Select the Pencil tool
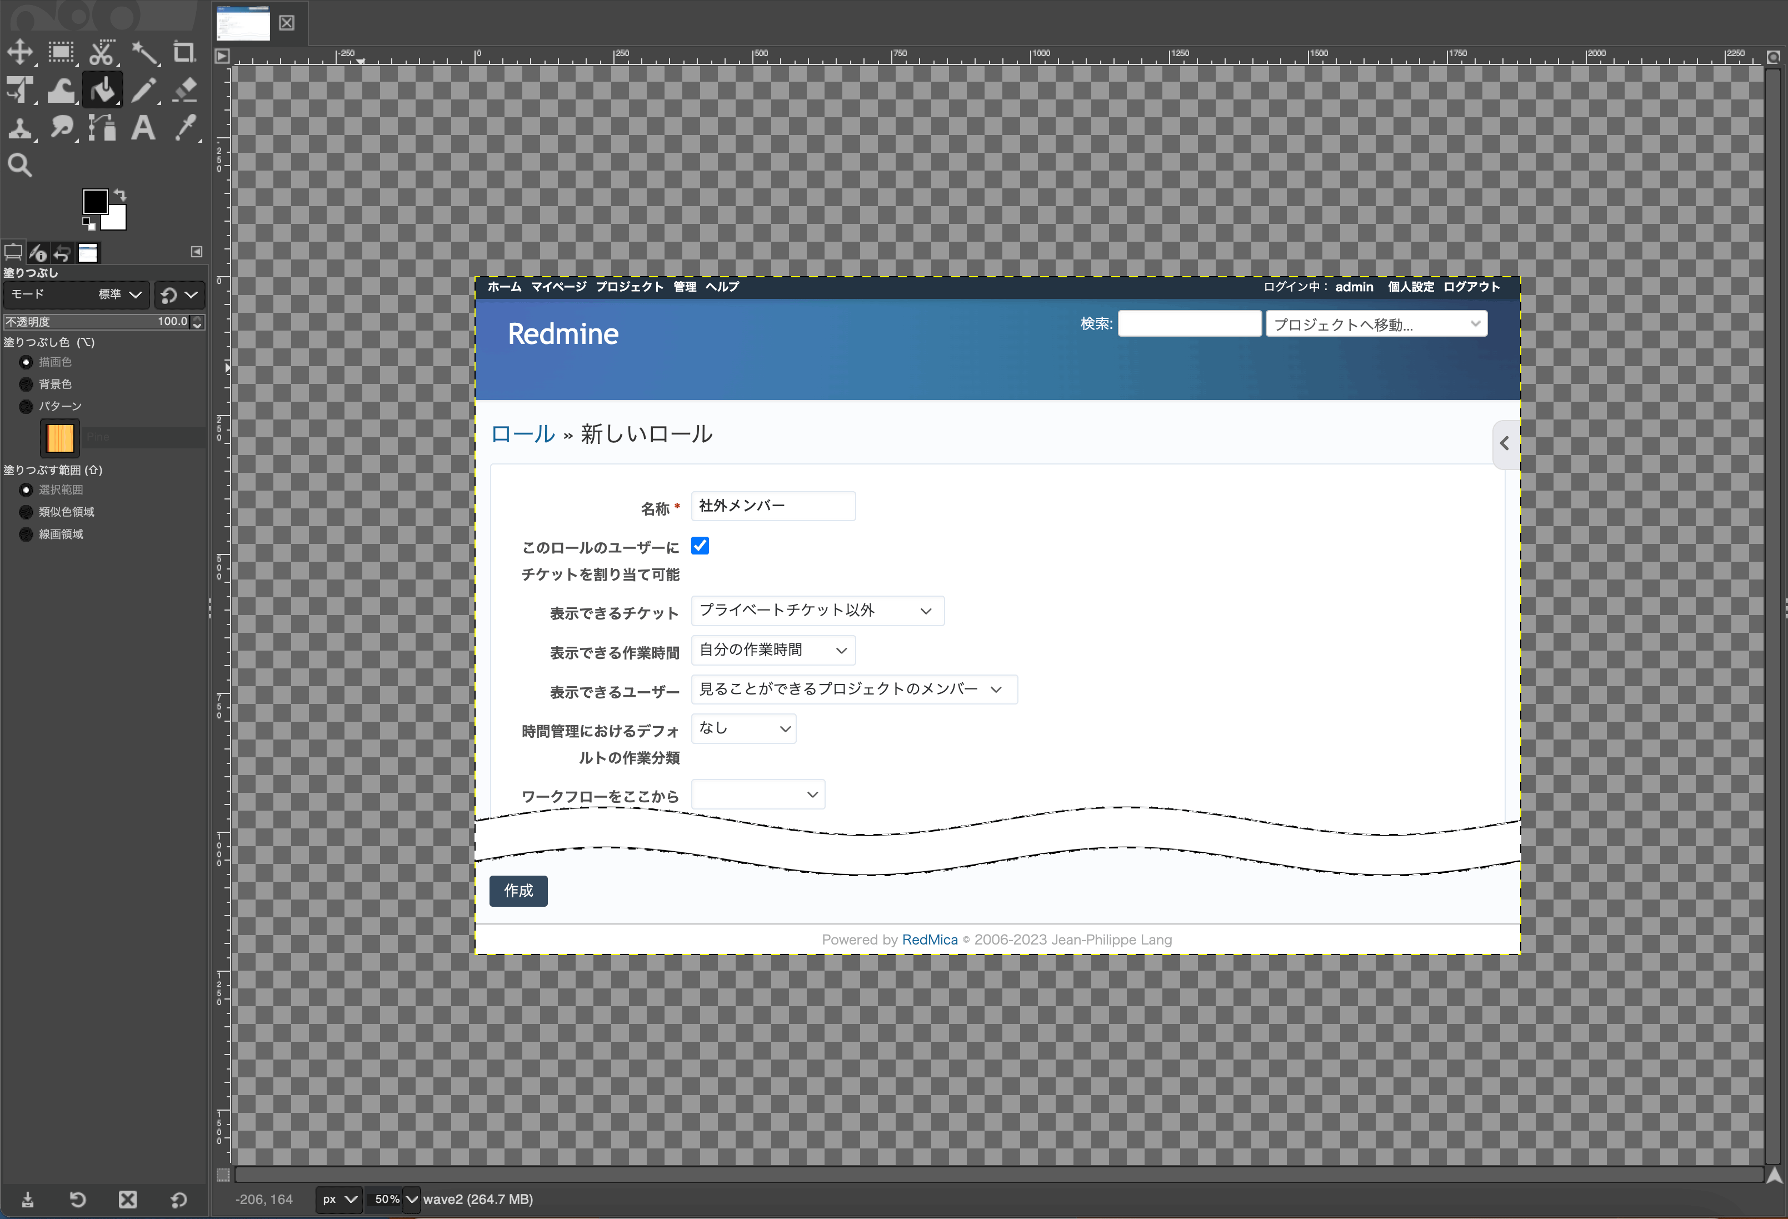 [143, 91]
